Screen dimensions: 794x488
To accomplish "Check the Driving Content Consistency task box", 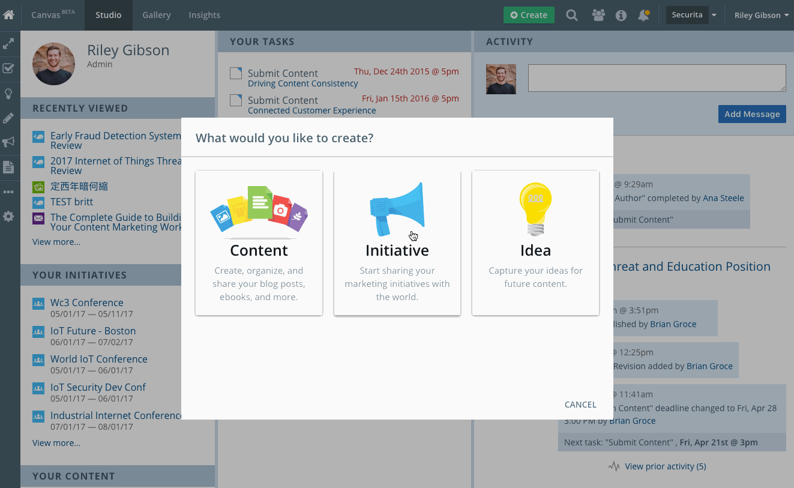I will (236, 73).
